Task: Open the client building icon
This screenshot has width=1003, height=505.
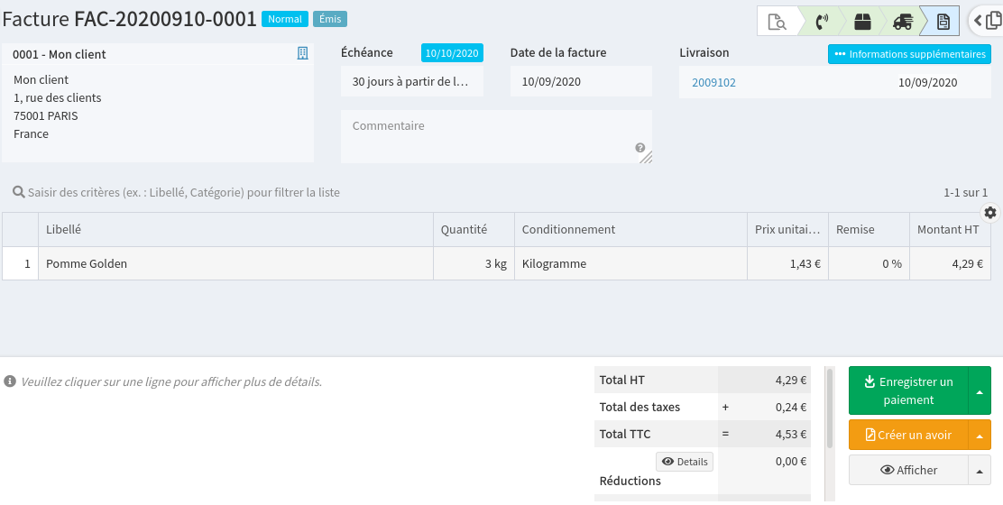Action: point(303,54)
